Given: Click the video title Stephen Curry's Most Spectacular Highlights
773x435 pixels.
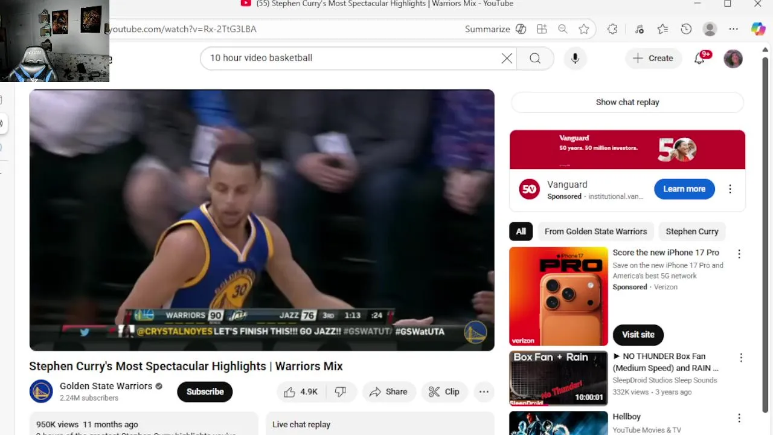Looking at the screenshot, I should tap(186, 366).
